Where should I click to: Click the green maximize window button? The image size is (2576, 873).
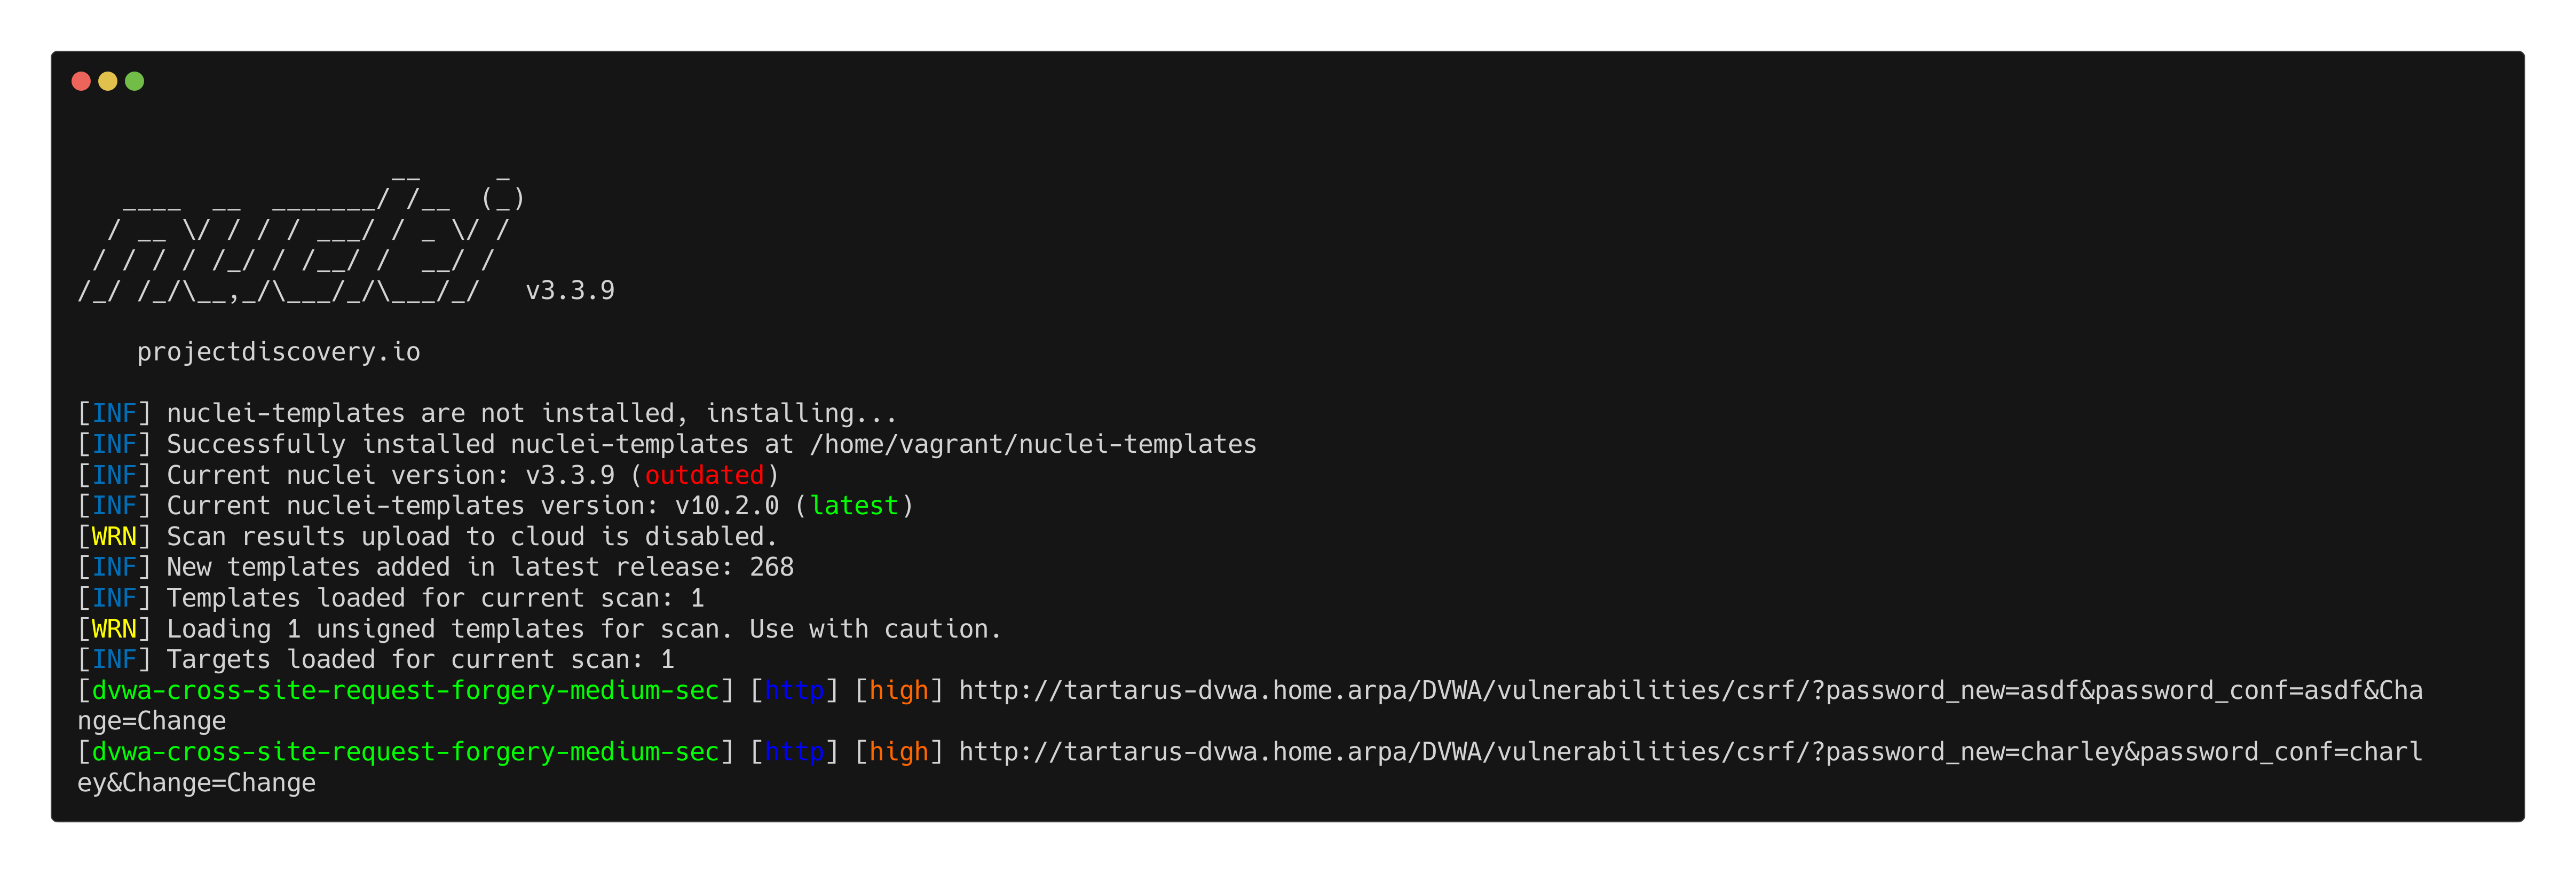click(135, 81)
